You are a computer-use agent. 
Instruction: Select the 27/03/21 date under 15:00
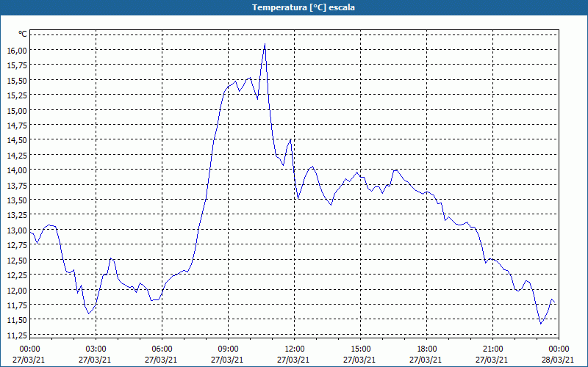(x=359, y=360)
